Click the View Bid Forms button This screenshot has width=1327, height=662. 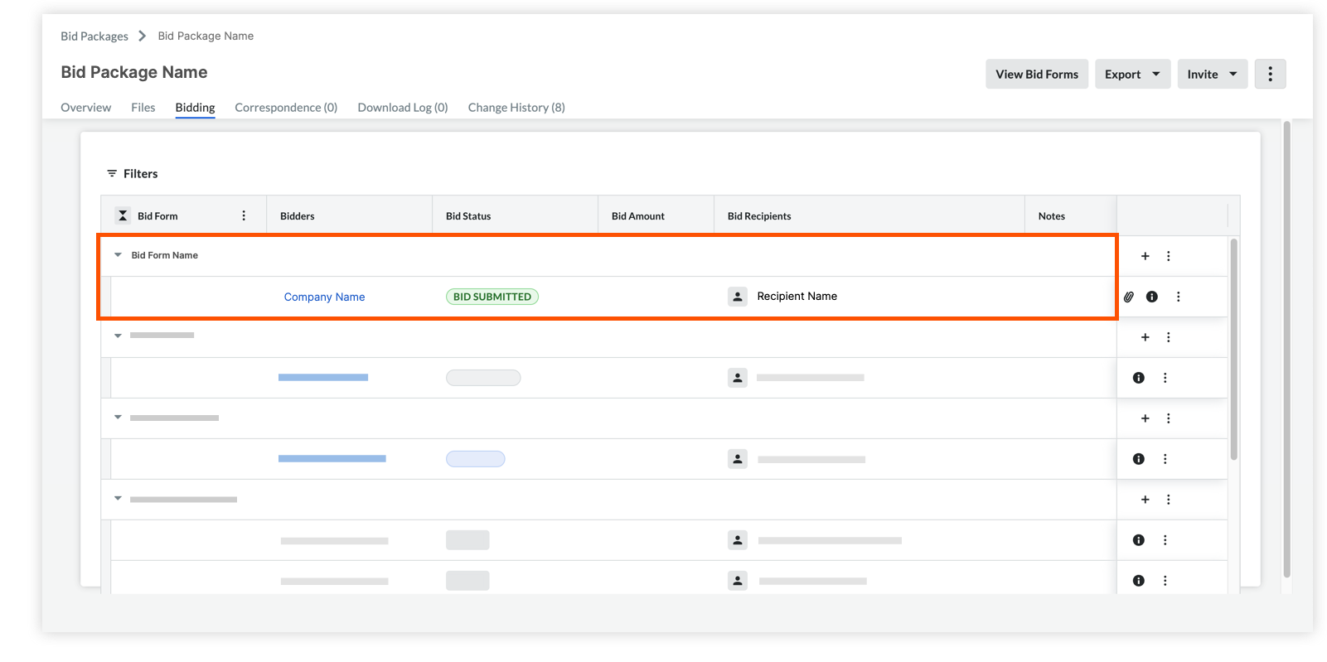point(1037,74)
